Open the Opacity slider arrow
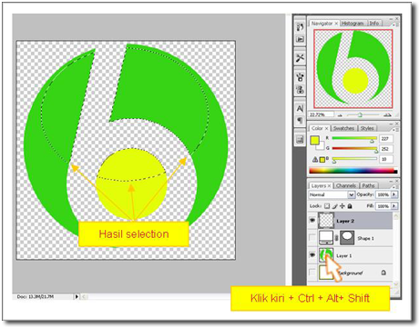 click(x=394, y=194)
